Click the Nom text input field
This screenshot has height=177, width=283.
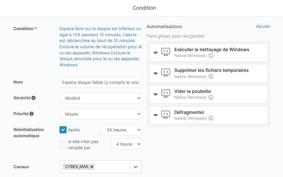point(100,82)
